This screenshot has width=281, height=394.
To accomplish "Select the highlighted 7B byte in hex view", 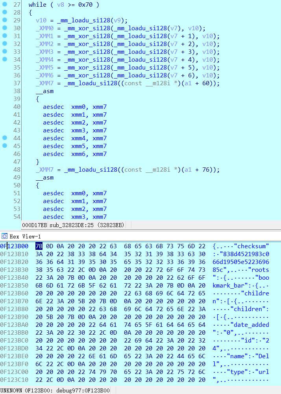I will coord(39,246).
